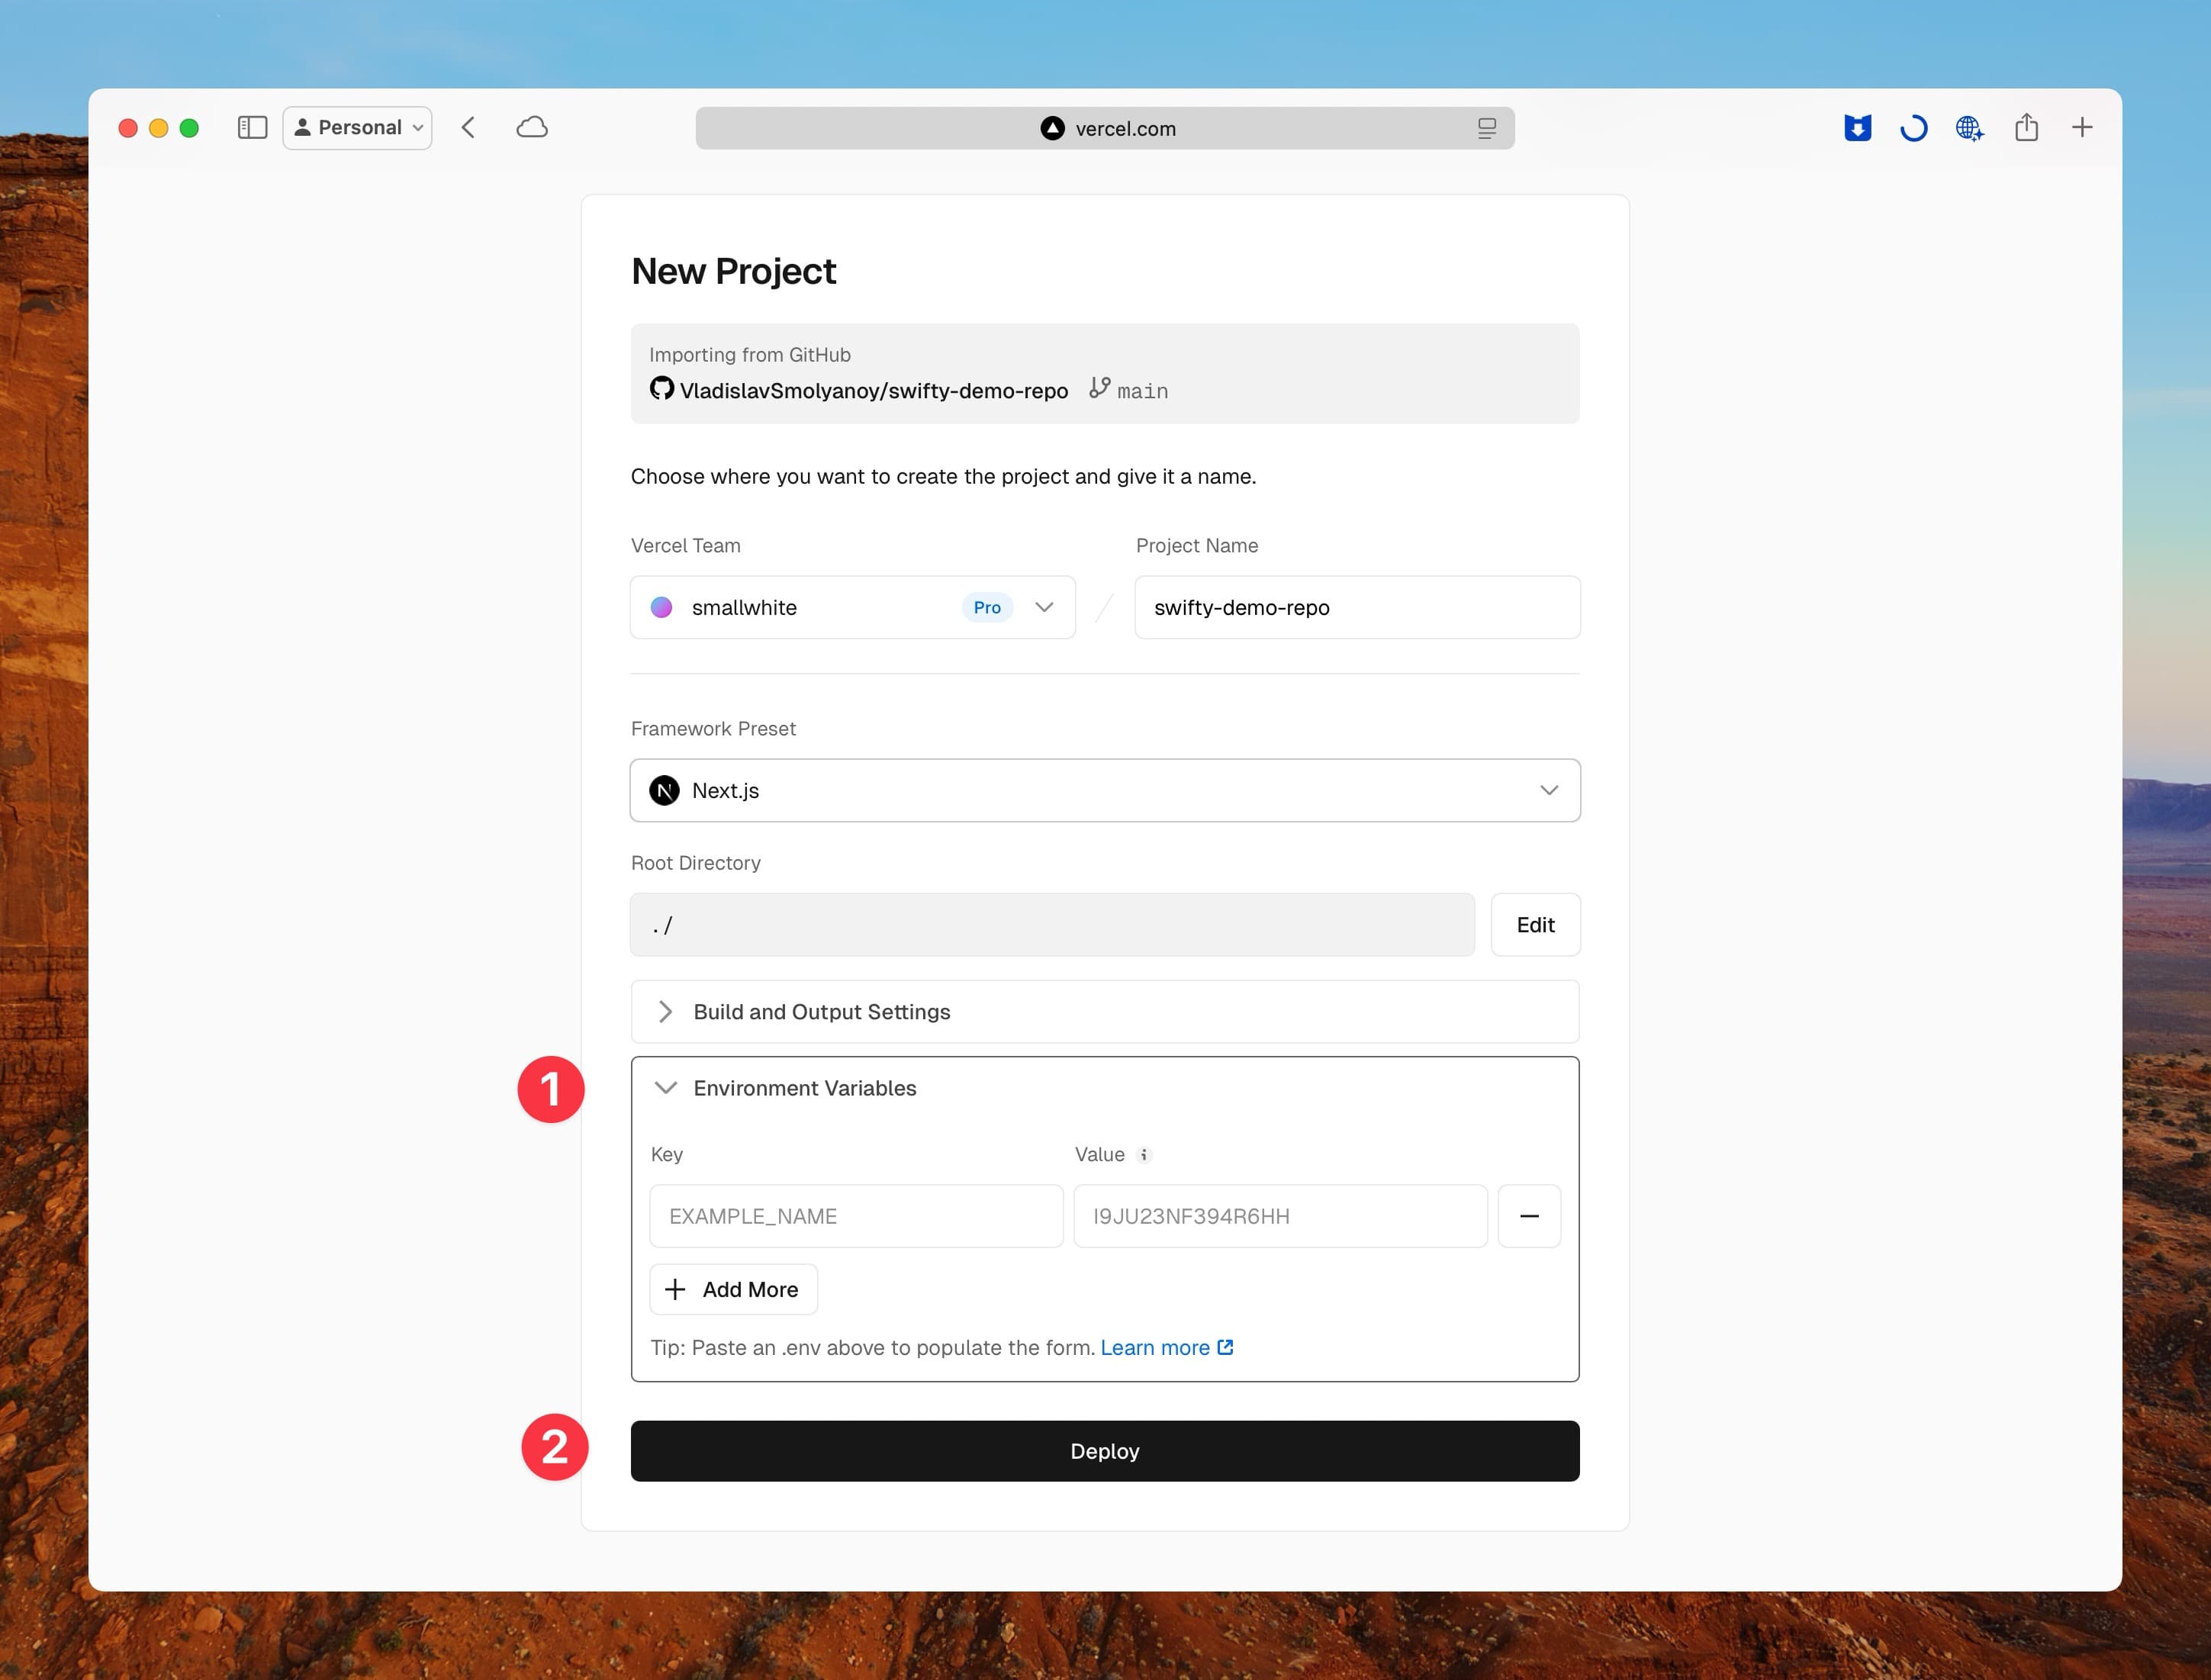Click the Root Directory path field
The image size is (2211, 1680).
coord(1052,925)
